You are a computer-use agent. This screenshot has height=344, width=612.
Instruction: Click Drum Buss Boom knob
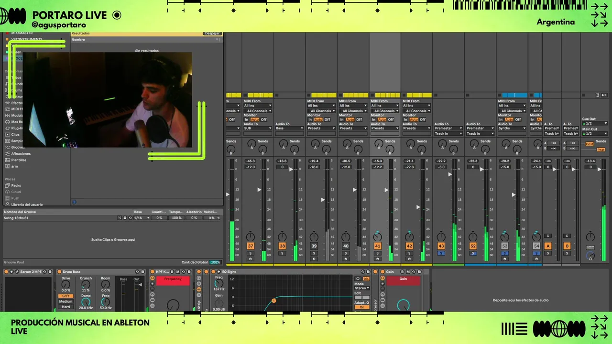coord(105,285)
